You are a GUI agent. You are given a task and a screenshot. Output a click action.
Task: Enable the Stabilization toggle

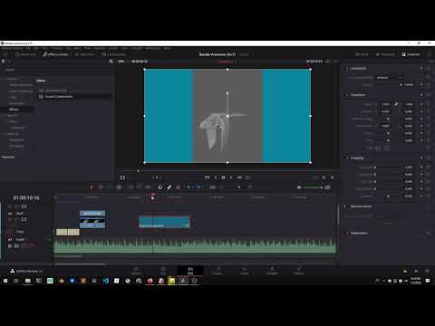tap(347, 234)
